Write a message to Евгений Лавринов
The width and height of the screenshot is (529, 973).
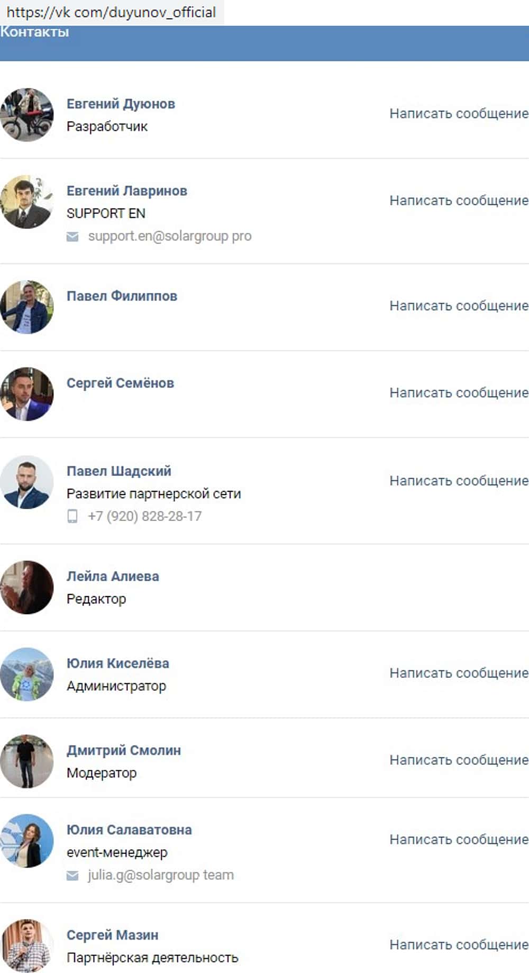coord(459,201)
